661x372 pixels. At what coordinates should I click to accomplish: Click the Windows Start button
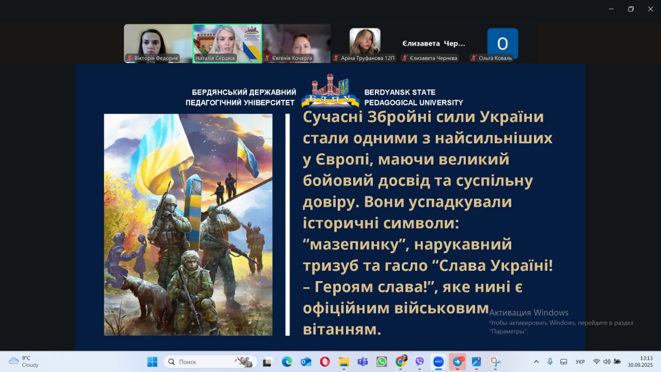tap(152, 362)
